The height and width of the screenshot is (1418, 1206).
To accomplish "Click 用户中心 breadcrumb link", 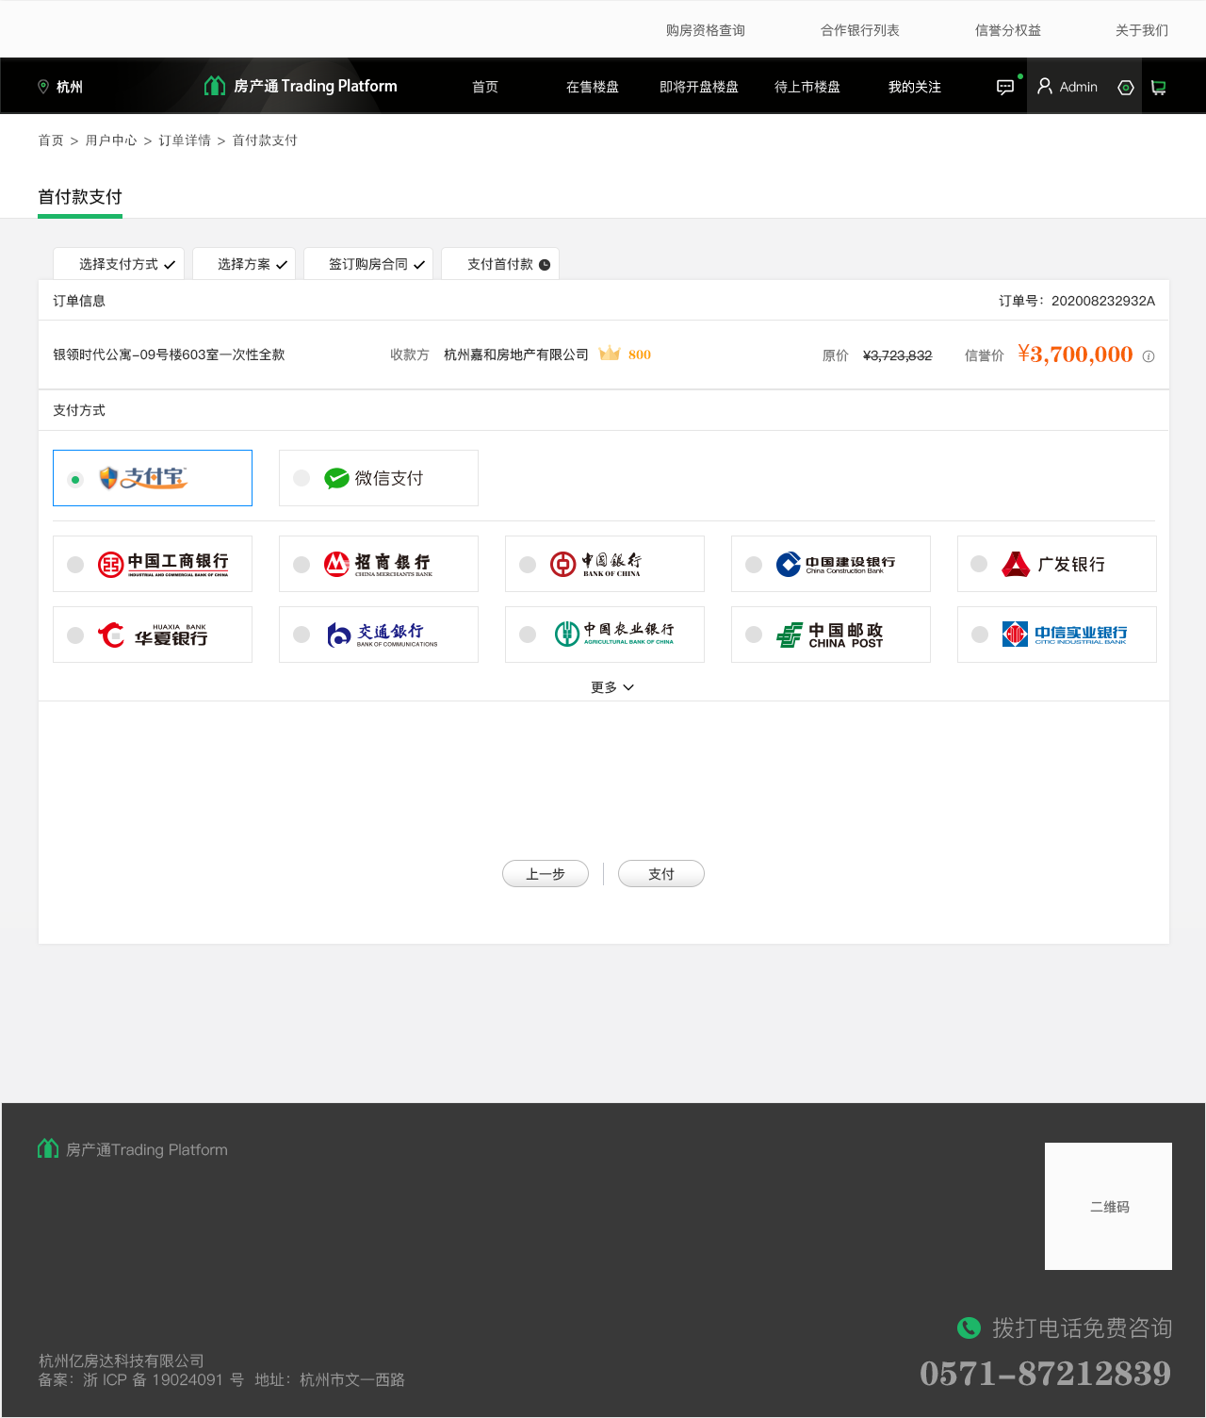I will tap(111, 140).
